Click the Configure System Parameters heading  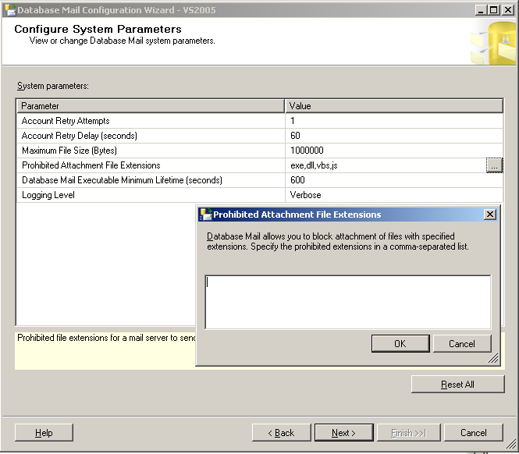[98, 29]
